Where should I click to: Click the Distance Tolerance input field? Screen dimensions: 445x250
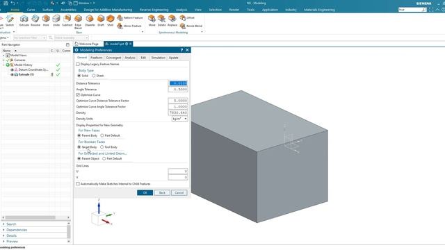178,83
